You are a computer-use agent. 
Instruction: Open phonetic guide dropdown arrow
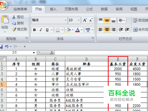pos(92,30)
